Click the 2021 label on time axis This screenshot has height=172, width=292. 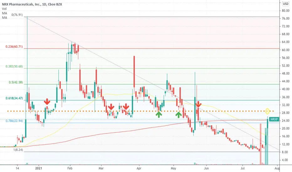[x=39, y=168]
